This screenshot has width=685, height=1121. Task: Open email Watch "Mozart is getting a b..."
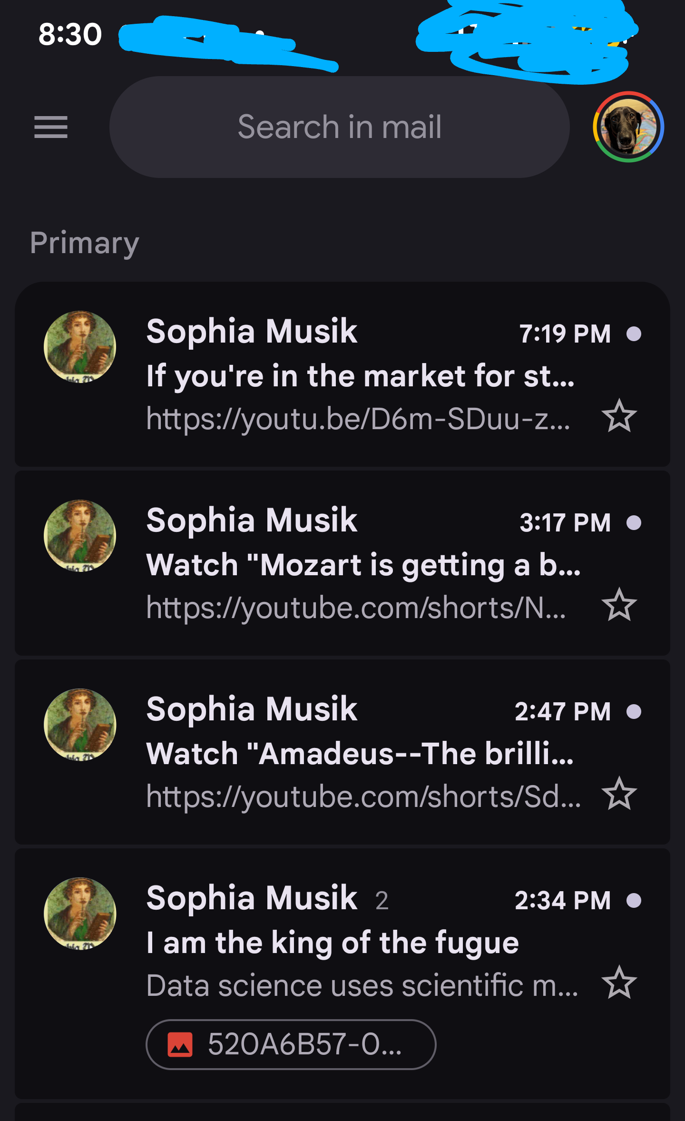coord(363,565)
